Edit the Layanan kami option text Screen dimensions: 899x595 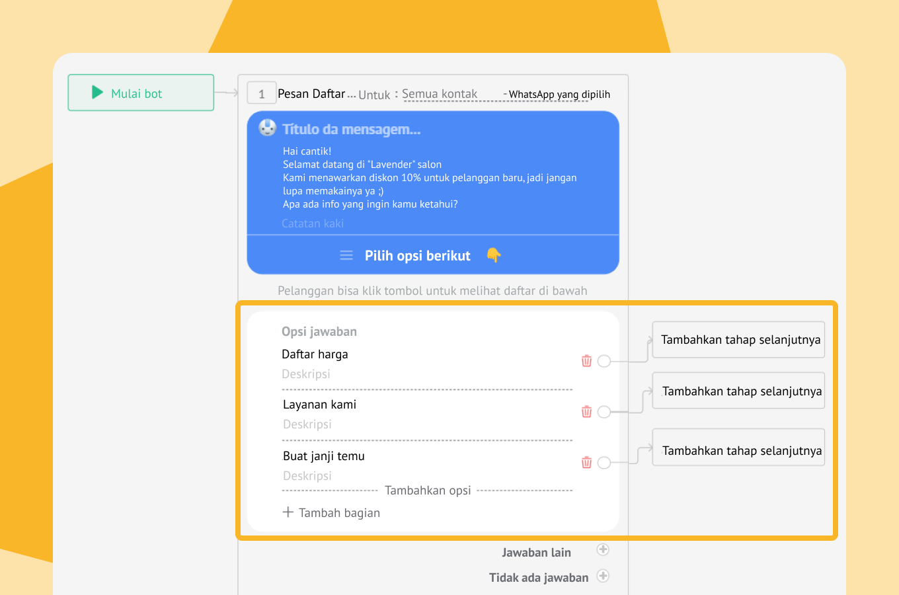(319, 405)
